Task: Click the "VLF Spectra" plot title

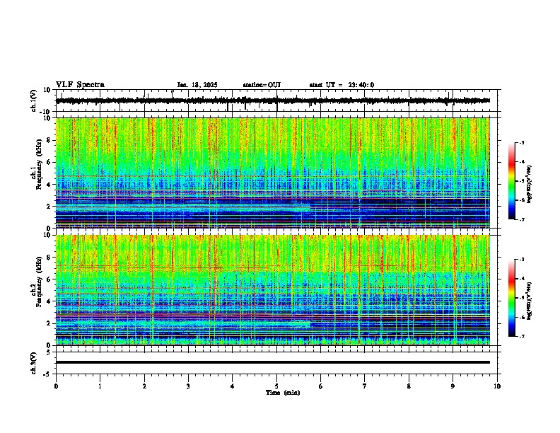Action: 80,85
